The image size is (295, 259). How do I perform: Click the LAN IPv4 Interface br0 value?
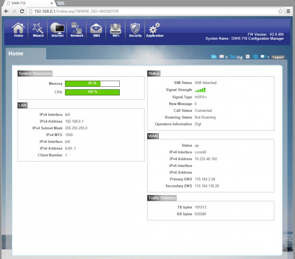coord(67,115)
